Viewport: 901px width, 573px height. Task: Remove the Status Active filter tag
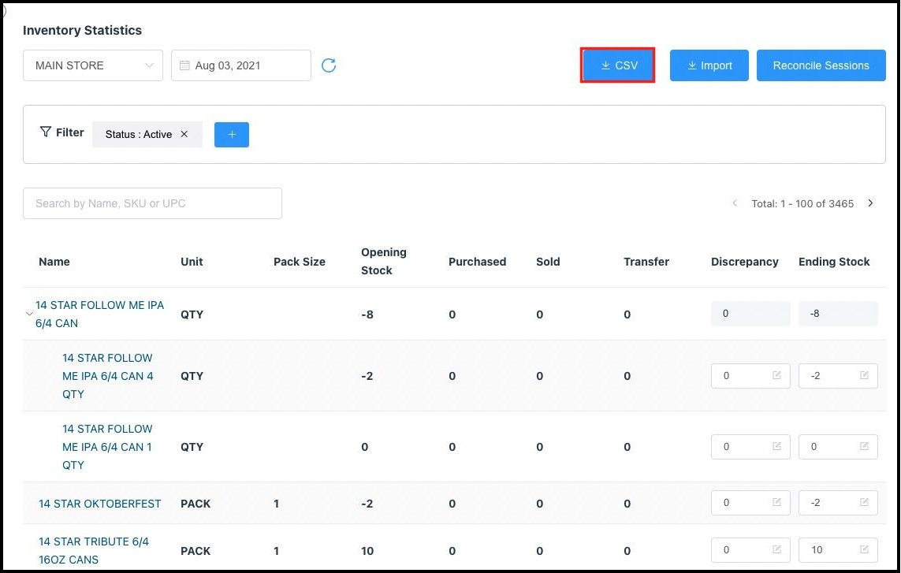[184, 134]
